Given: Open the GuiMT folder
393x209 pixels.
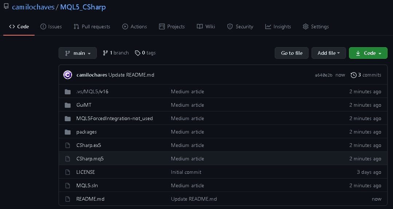Looking at the screenshot, I should pyautogui.click(x=84, y=105).
